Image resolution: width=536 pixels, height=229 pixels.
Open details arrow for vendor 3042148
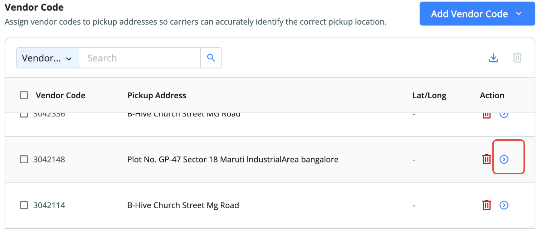504,159
